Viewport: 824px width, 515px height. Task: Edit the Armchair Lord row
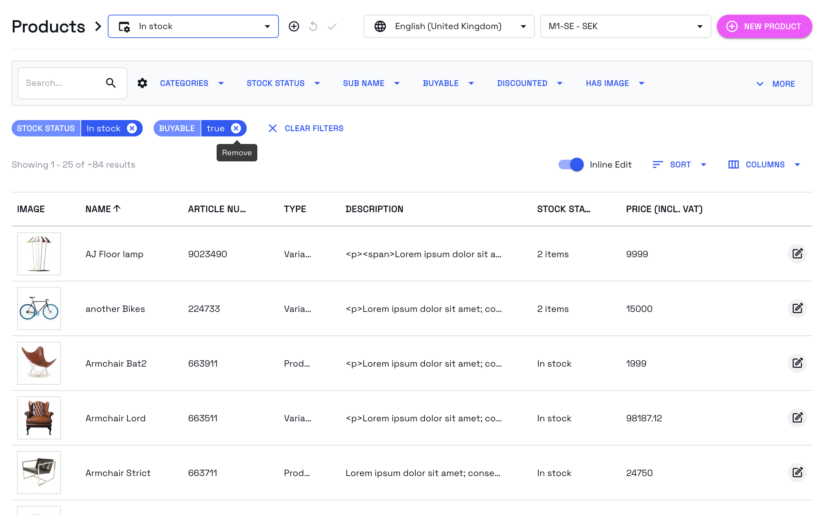coord(797,418)
